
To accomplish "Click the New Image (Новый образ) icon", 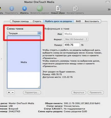I will click(x=58, y=8).
